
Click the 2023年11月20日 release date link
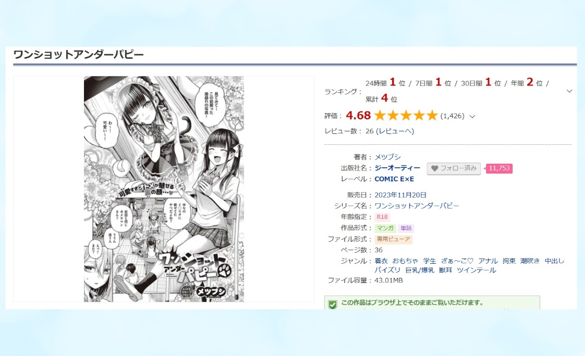coord(400,195)
